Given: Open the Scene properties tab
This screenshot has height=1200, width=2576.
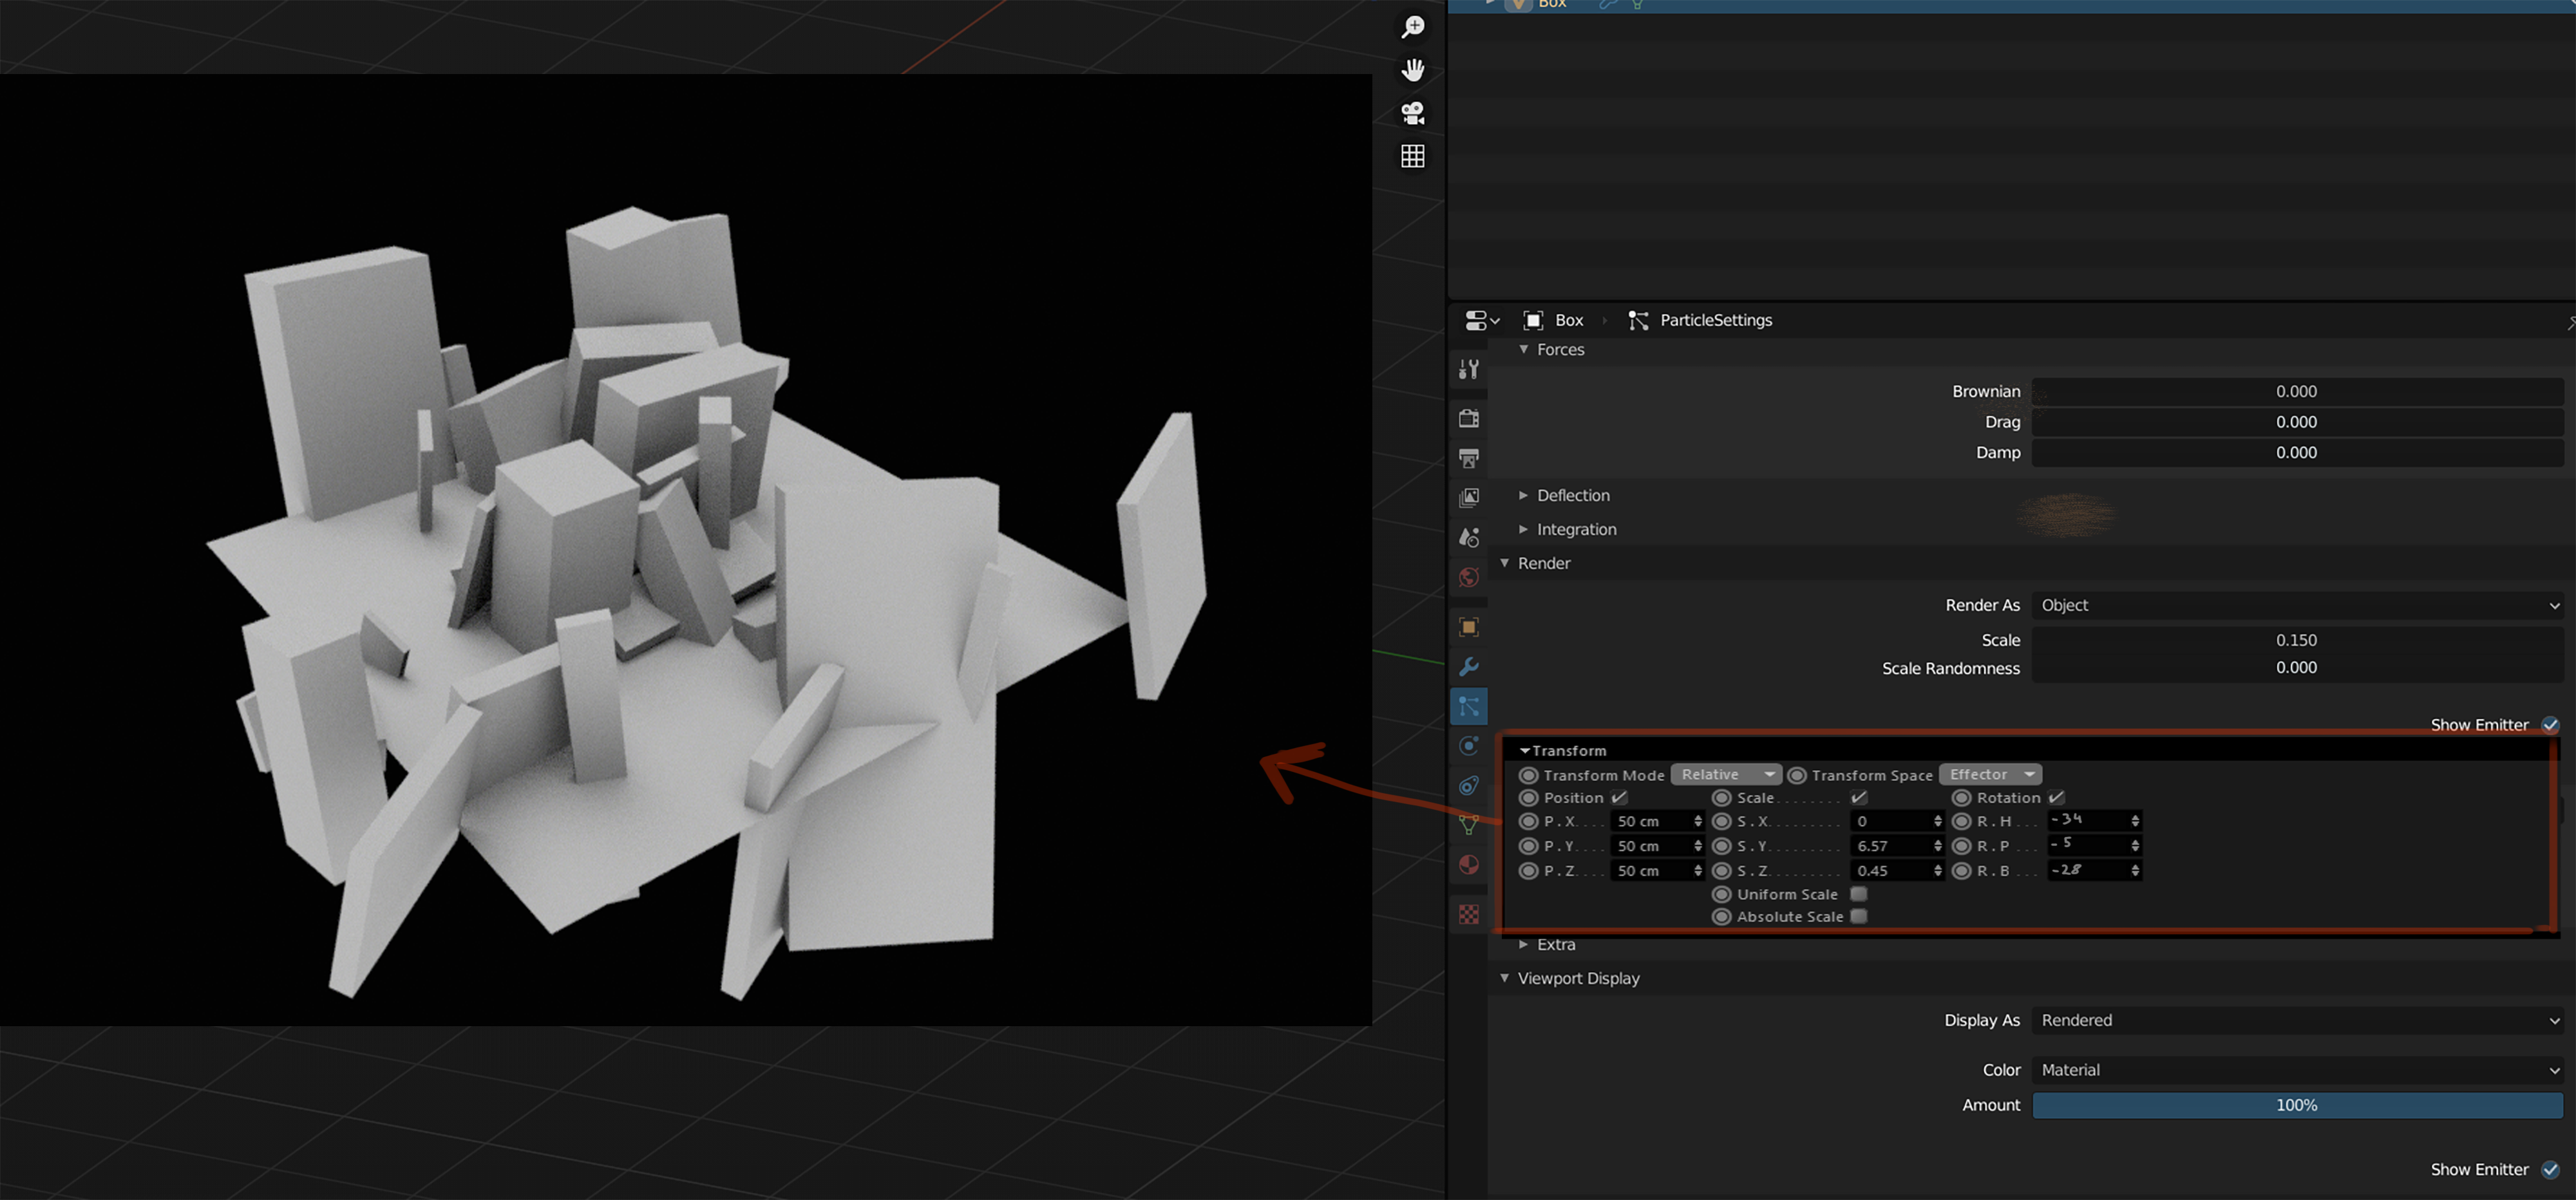Looking at the screenshot, I should [x=1468, y=537].
